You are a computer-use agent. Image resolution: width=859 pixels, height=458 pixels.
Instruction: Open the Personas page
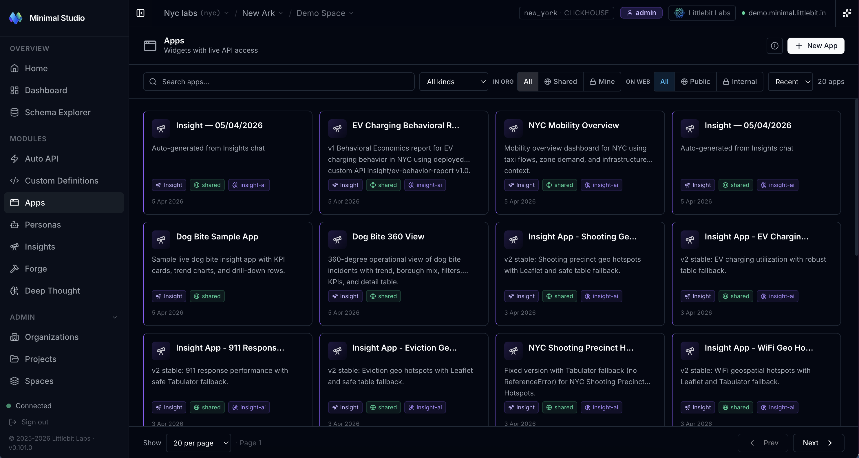(42, 225)
